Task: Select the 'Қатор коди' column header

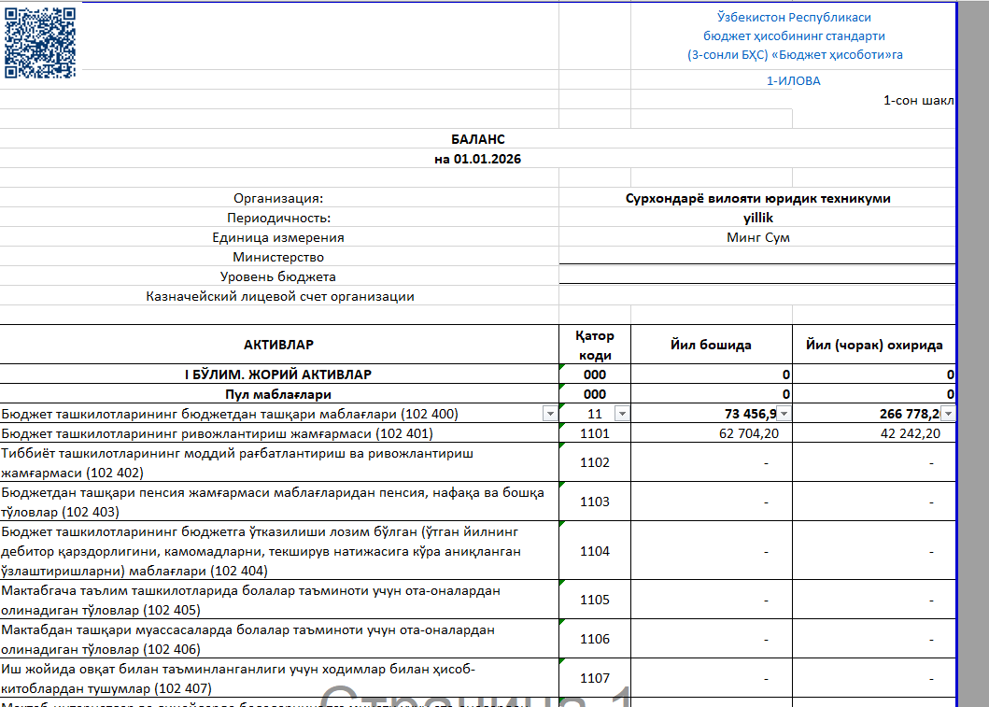Action: coord(595,345)
